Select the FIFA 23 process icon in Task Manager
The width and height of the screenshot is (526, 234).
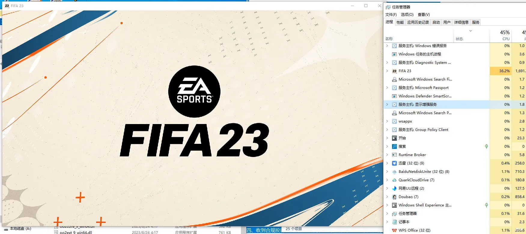coord(394,71)
